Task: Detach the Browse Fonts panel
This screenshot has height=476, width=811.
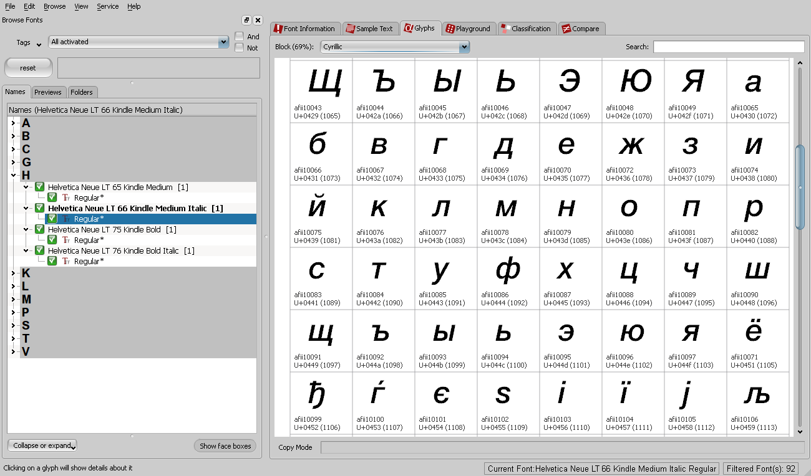Action: click(246, 21)
